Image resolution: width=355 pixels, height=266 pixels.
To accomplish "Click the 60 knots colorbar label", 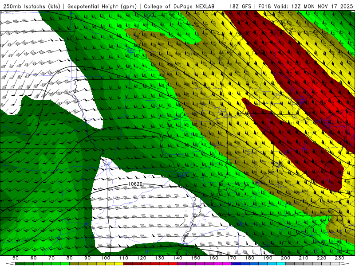I will pyautogui.click(x=33, y=258).
